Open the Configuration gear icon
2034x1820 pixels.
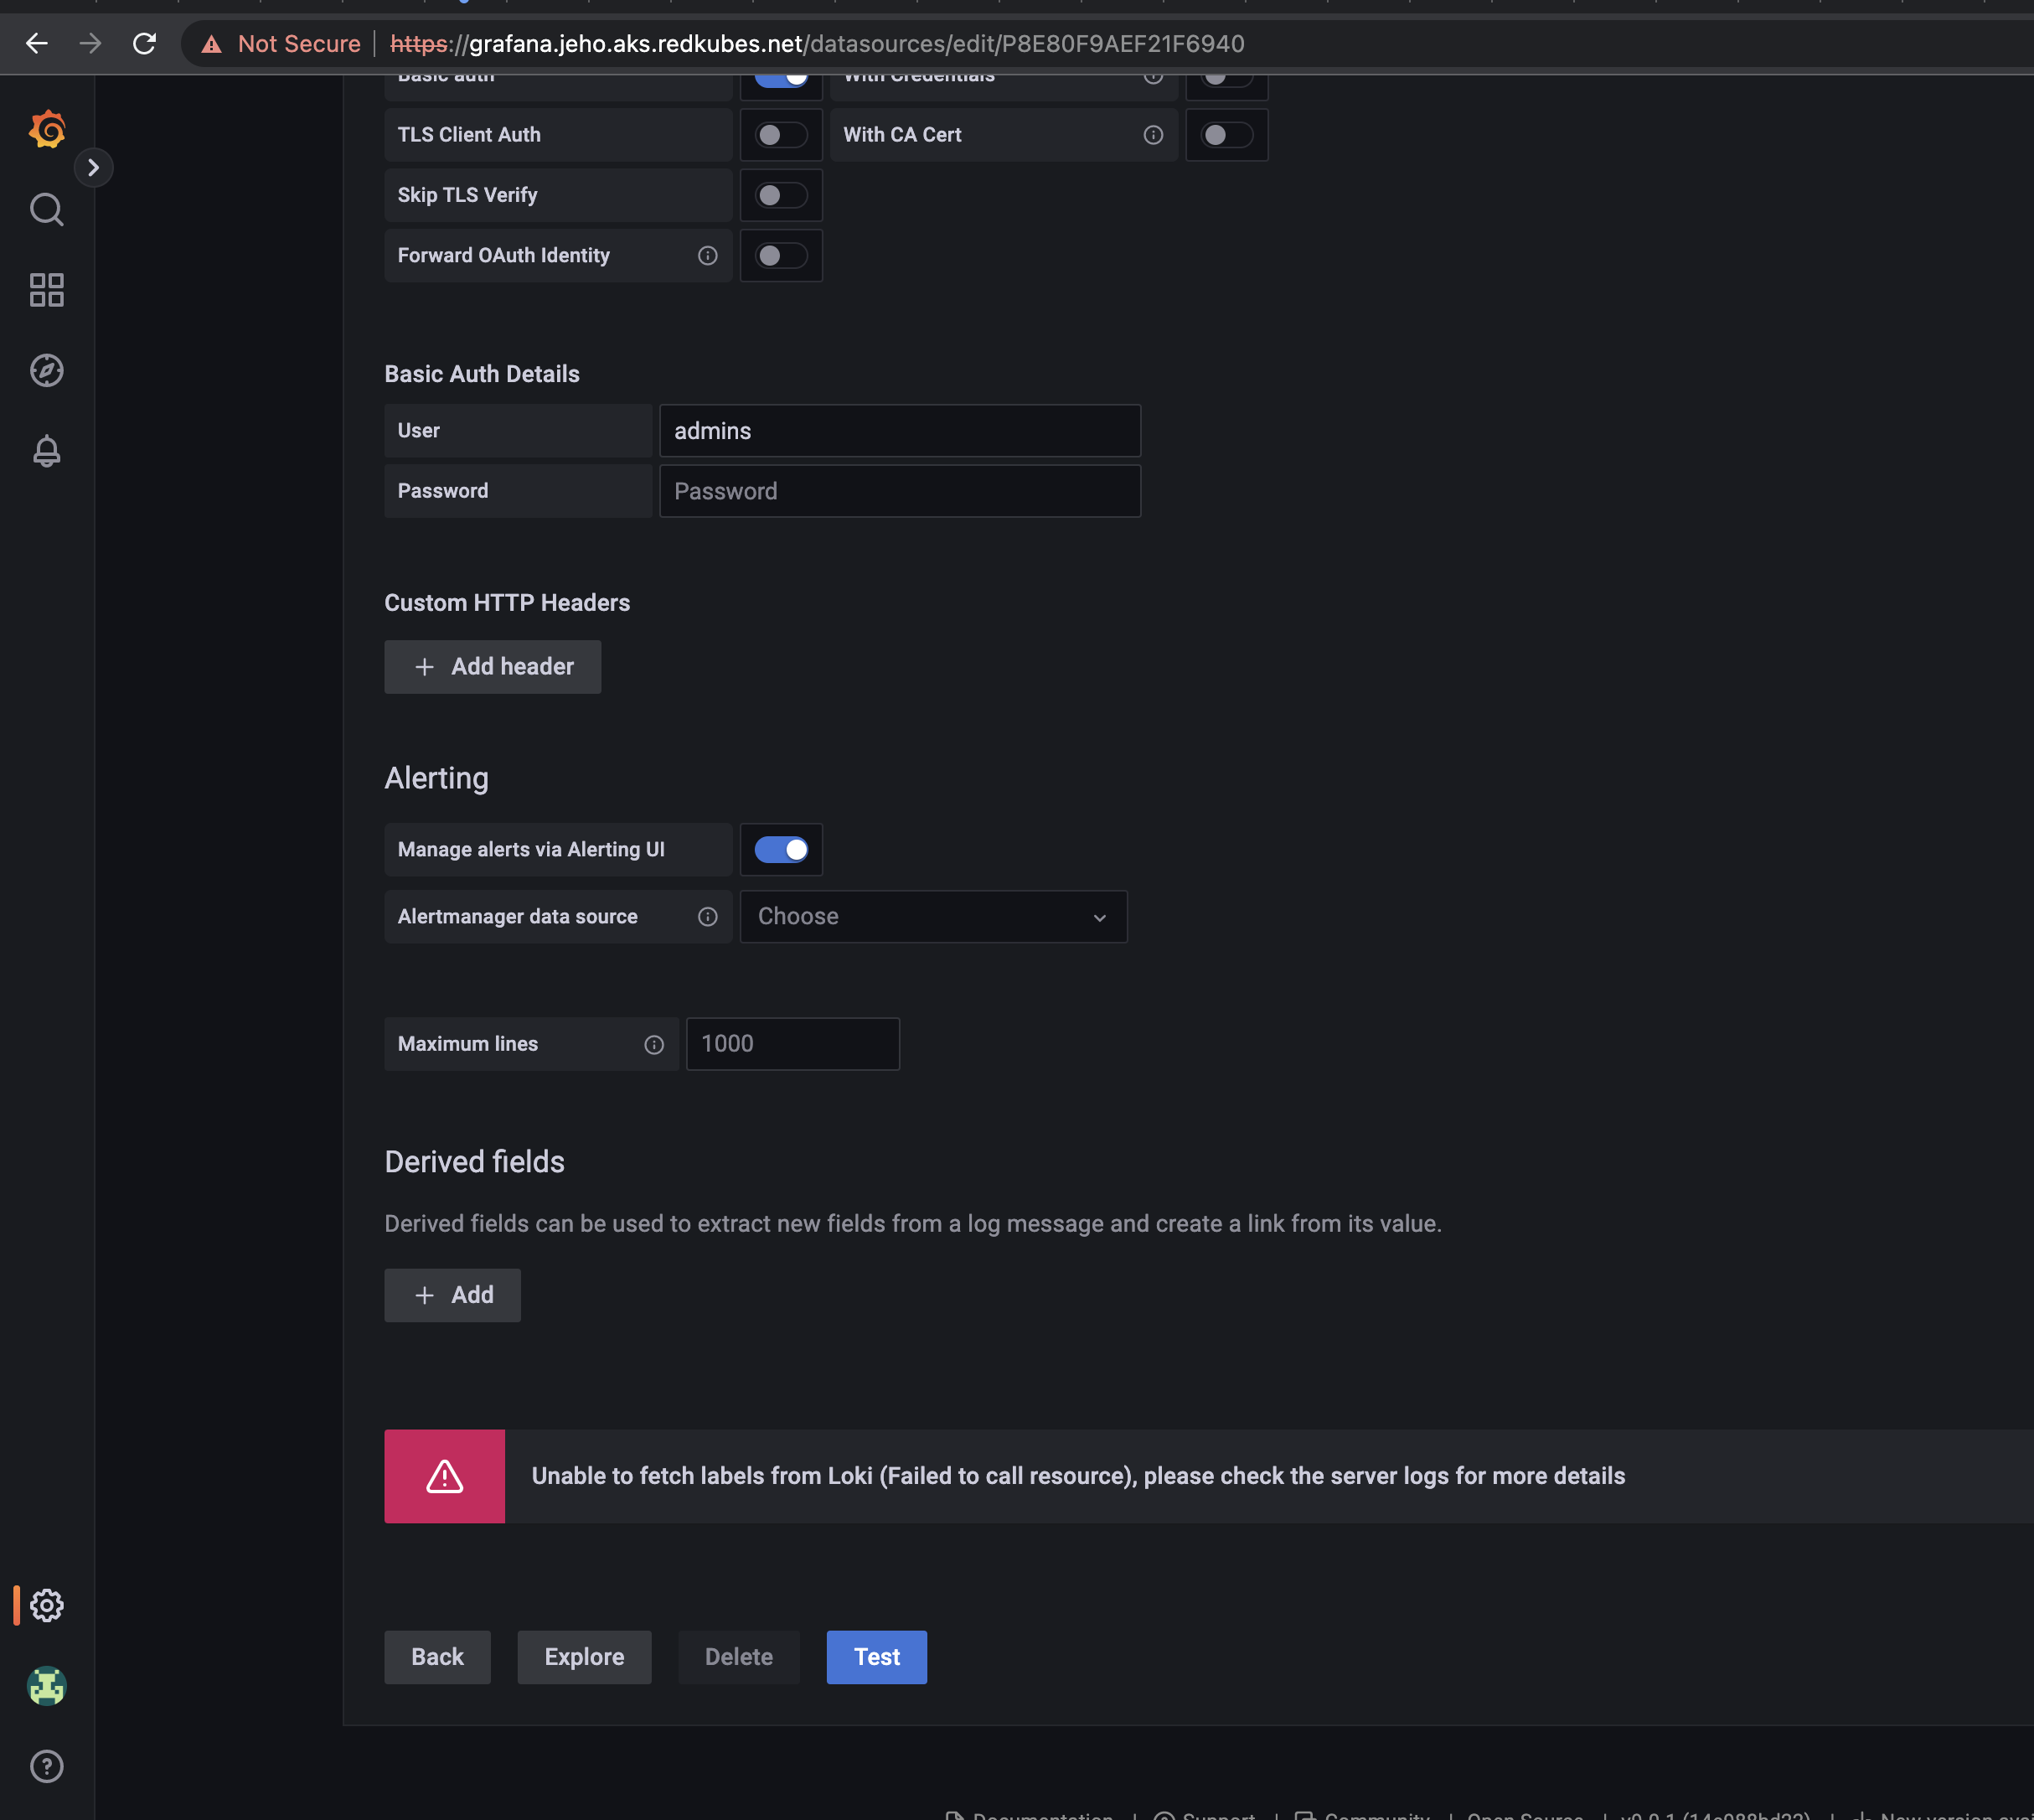47,1605
